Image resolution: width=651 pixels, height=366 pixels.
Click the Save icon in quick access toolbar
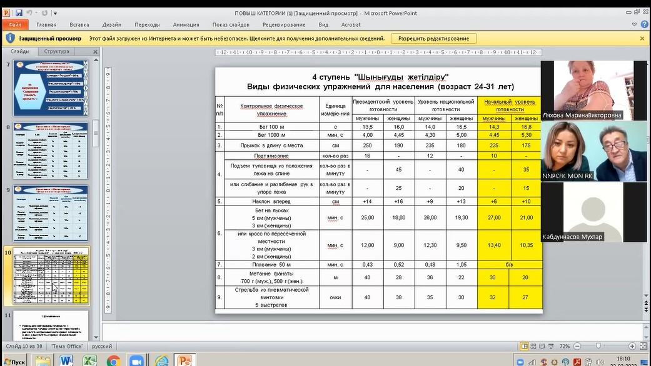19,13
